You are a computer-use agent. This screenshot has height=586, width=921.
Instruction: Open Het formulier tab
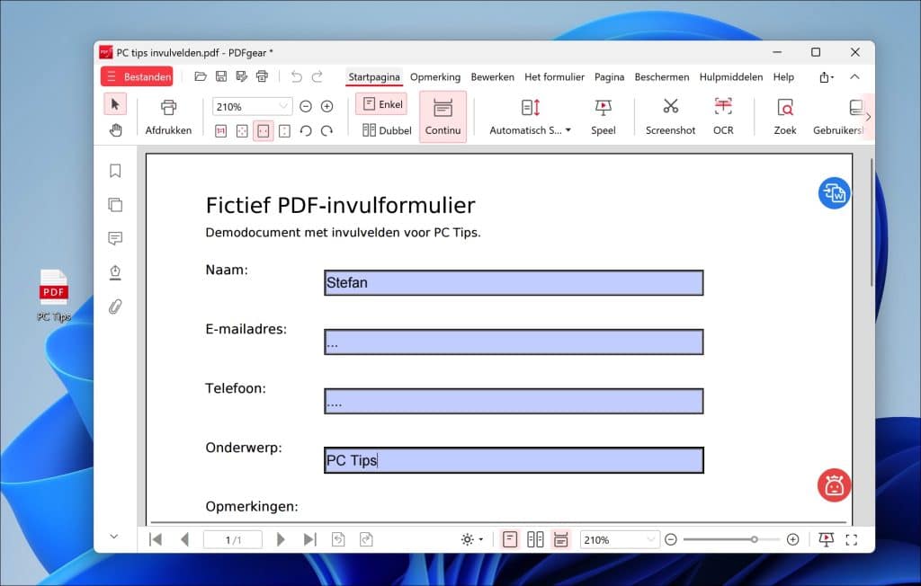[554, 77]
